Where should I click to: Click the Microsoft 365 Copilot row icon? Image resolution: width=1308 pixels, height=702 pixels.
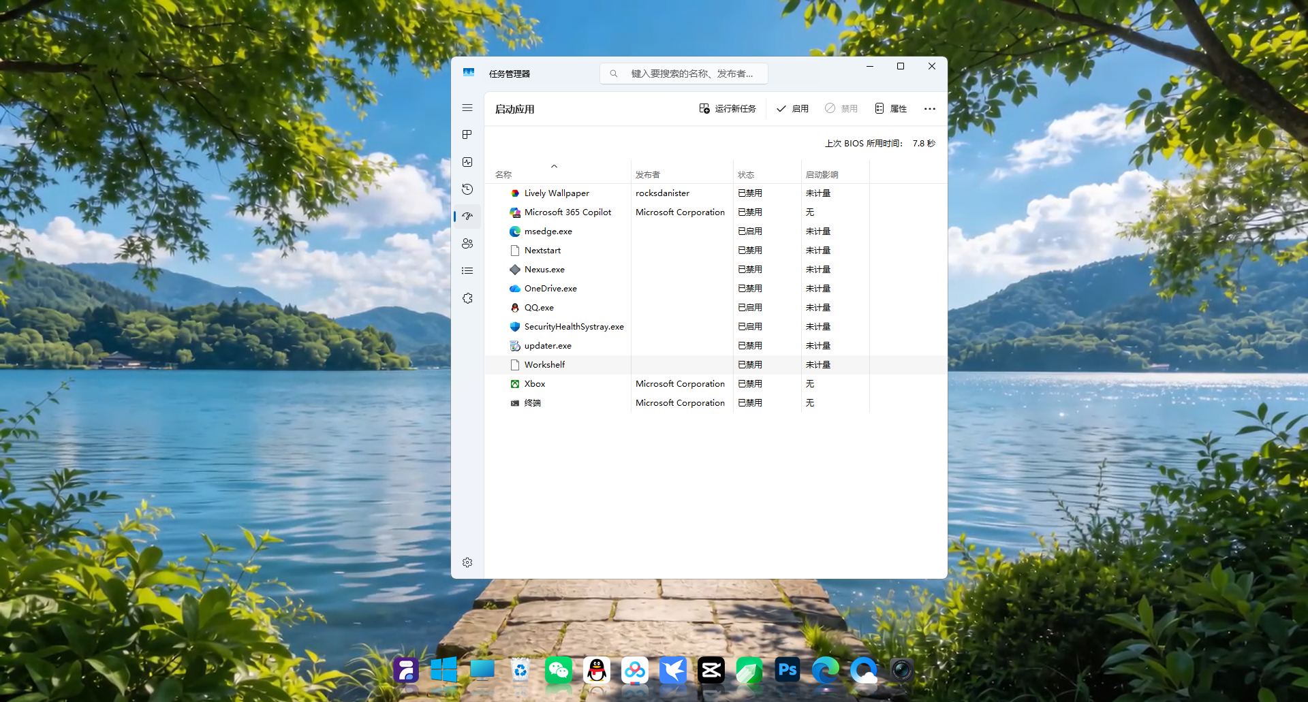tap(515, 212)
